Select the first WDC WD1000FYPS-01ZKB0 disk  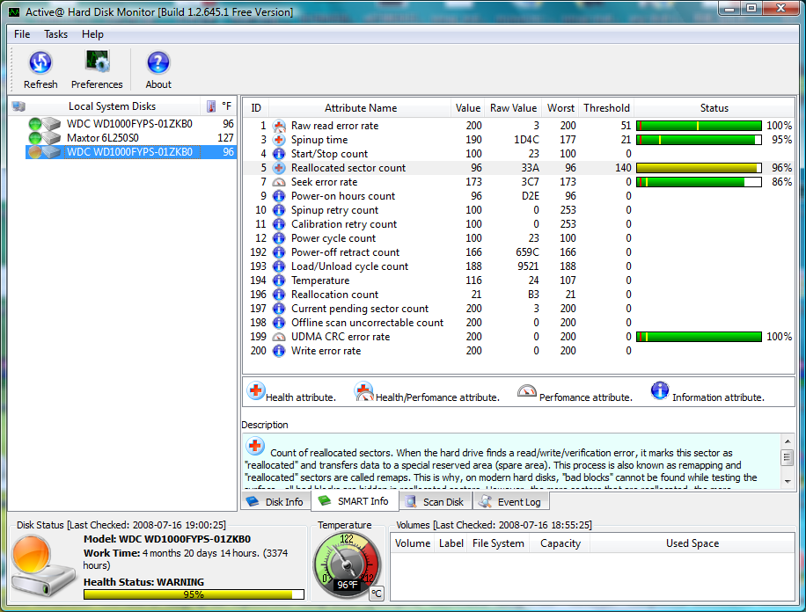click(129, 124)
